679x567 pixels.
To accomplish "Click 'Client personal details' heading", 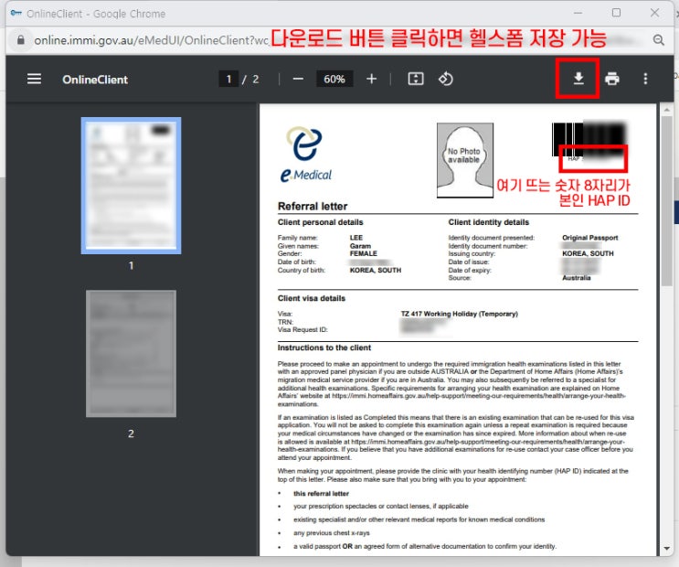I will click(321, 222).
